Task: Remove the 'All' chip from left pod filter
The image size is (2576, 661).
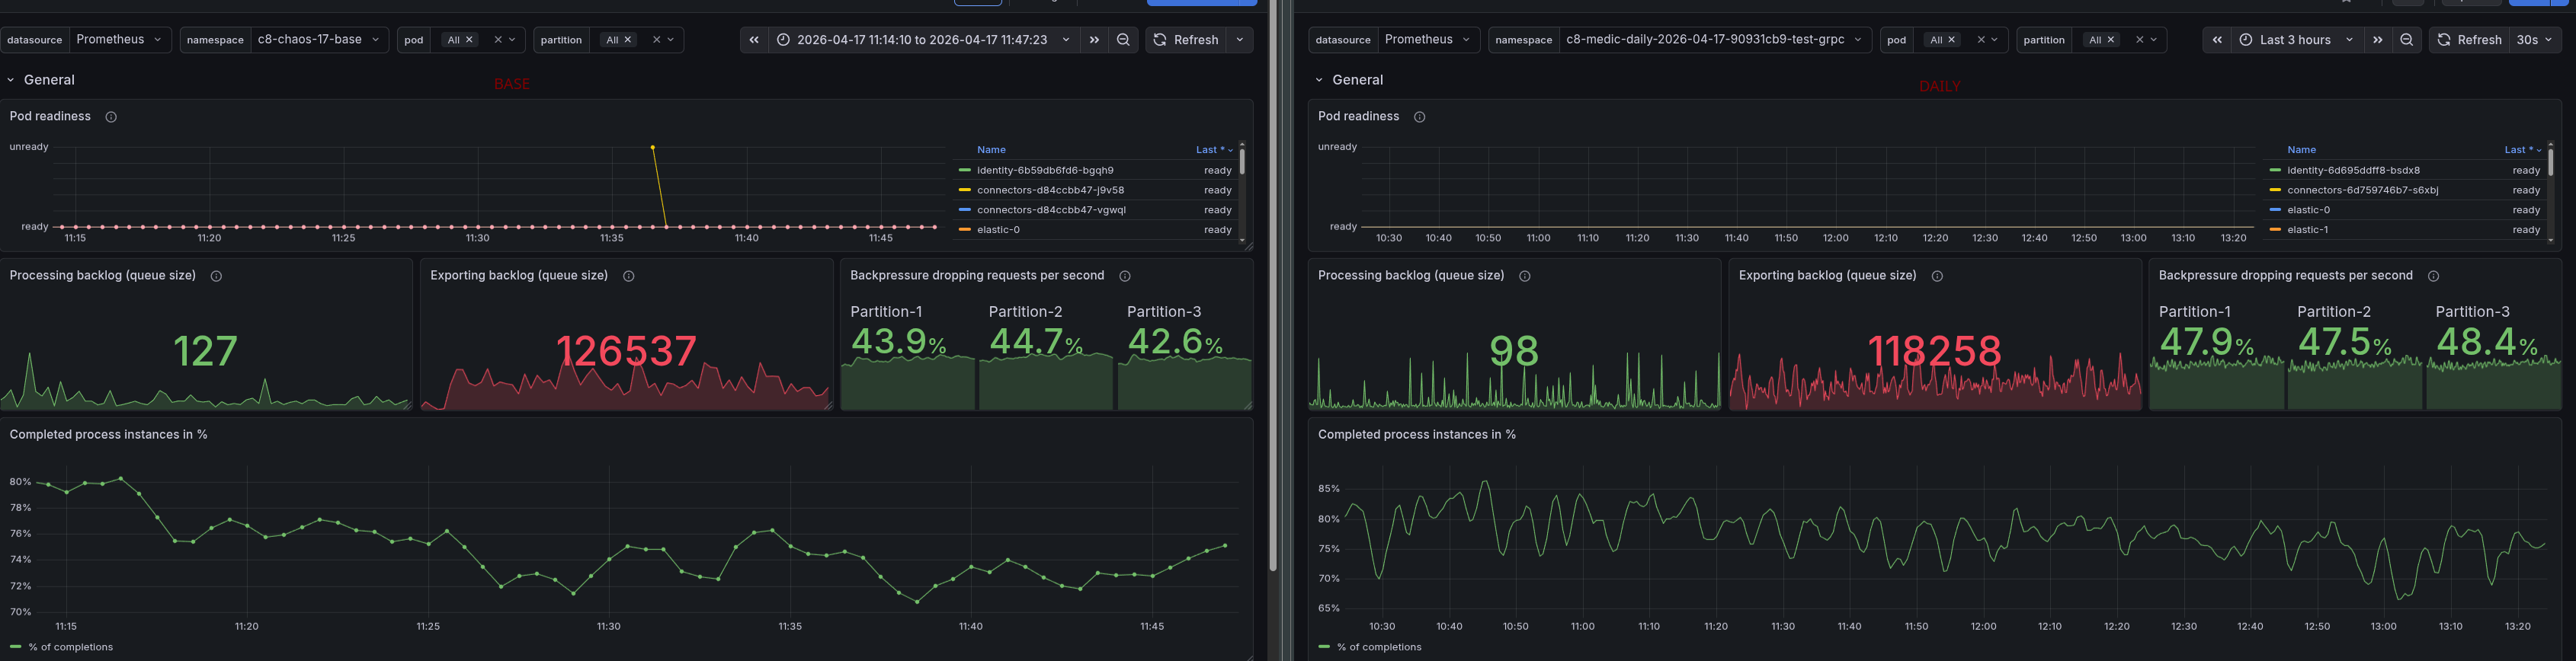Action: [469, 40]
